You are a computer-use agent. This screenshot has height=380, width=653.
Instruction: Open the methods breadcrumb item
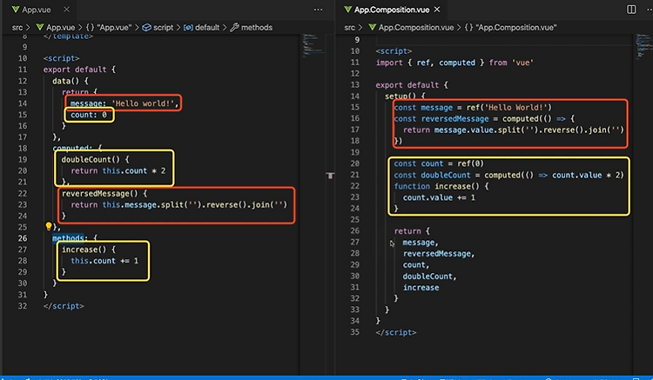(257, 28)
